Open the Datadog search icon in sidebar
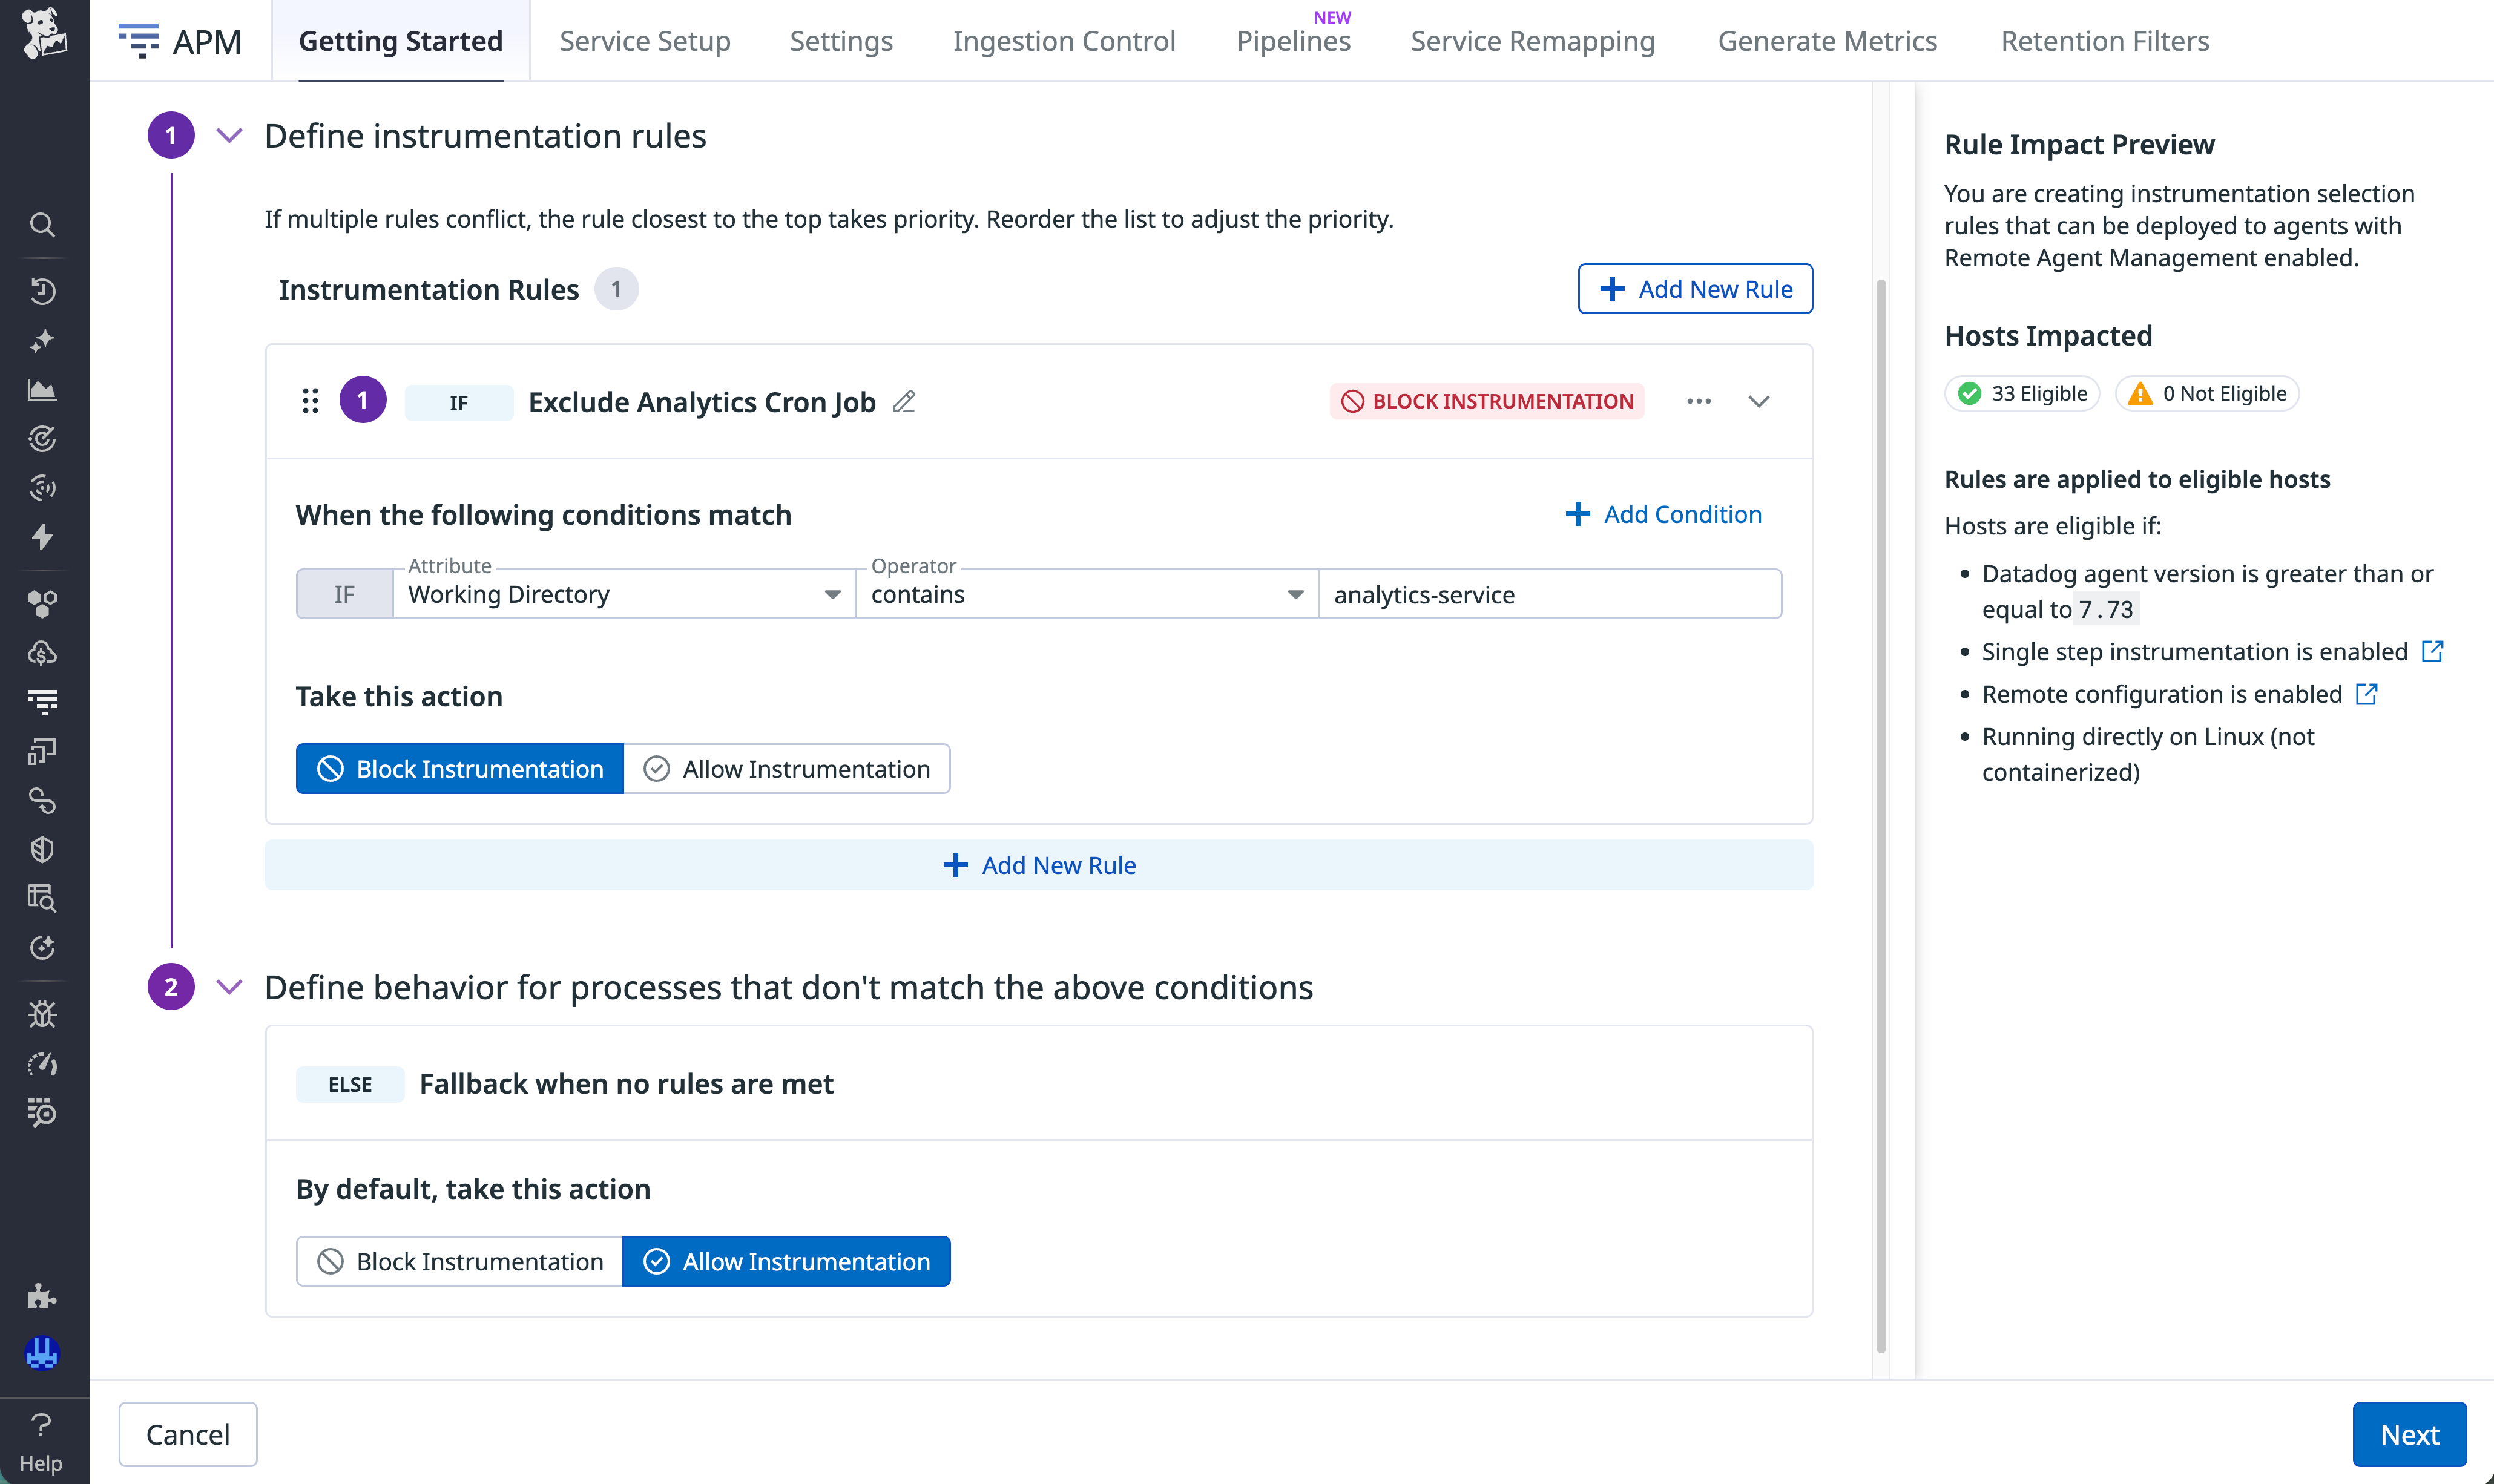This screenshot has width=2494, height=1484. pos(42,225)
